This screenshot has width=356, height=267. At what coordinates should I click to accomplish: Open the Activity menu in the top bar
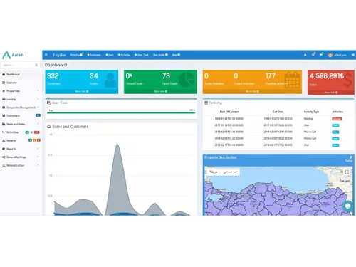click(76, 55)
